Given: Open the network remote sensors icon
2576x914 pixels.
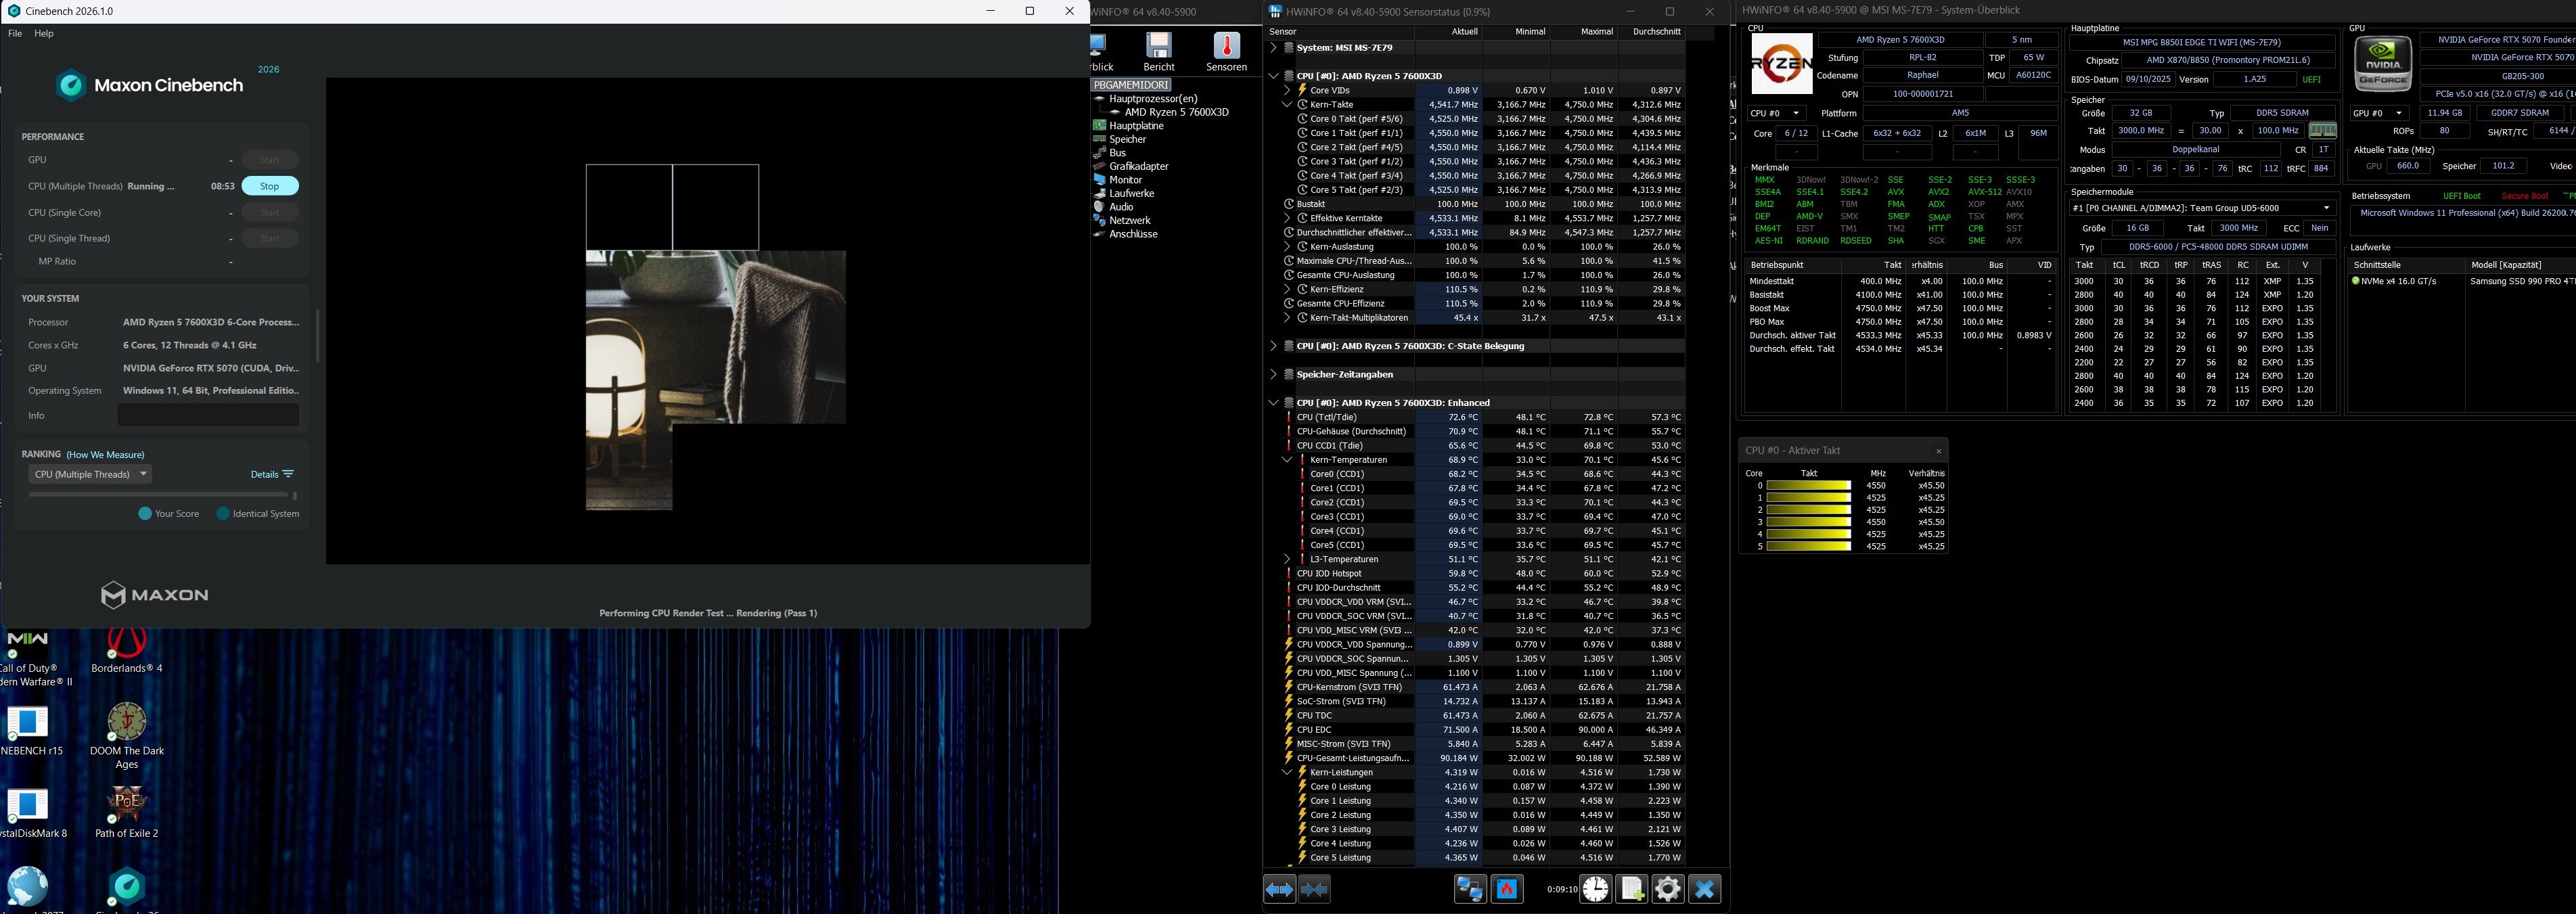Looking at the screenshot, I should click(x=1469, y=889).
